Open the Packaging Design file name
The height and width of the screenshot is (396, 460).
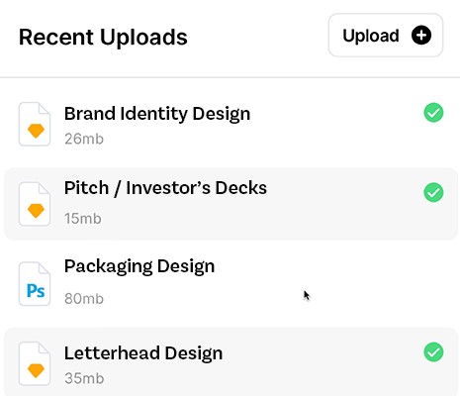pos(139,266)
